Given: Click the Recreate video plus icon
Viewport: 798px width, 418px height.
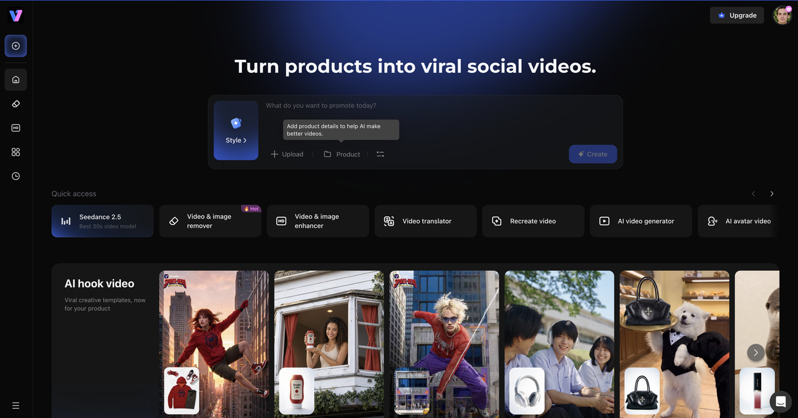Looking at the screenshot, I should (497, 221).
